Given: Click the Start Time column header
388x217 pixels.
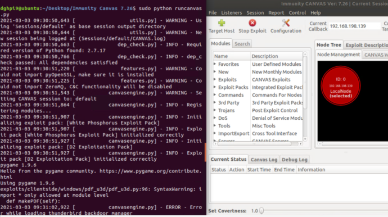Looking at the screenshot, I should (x=259, y=169).
